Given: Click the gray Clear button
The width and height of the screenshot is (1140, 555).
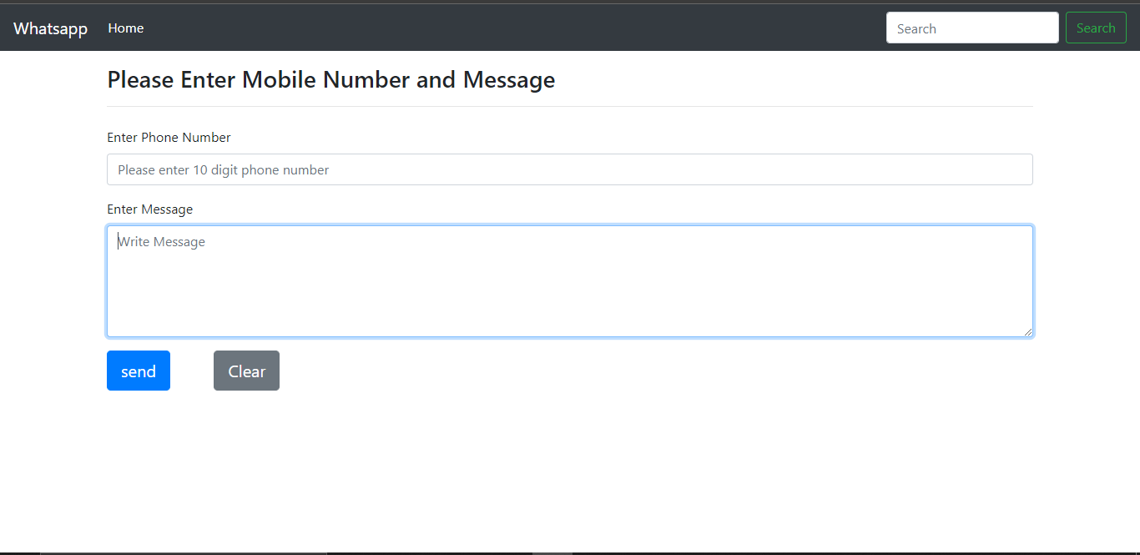Looking at the screenshot, I should click(246, 370).
